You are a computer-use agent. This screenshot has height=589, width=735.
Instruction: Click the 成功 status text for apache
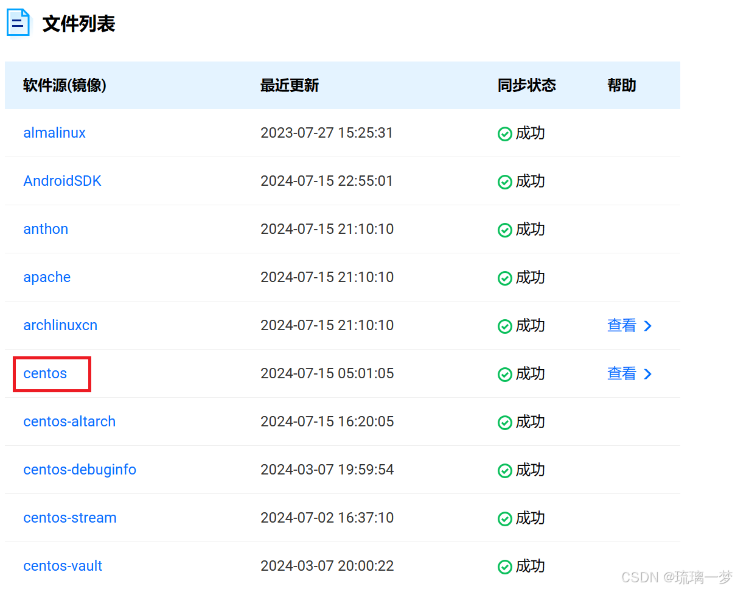point(531,278)
